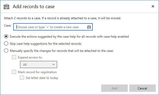Tick the Expand access to checkbox
This screenshot has width=159, height=95.
point(14,57)
